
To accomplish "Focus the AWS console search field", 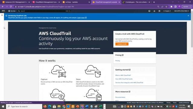I will click(44, 11).
